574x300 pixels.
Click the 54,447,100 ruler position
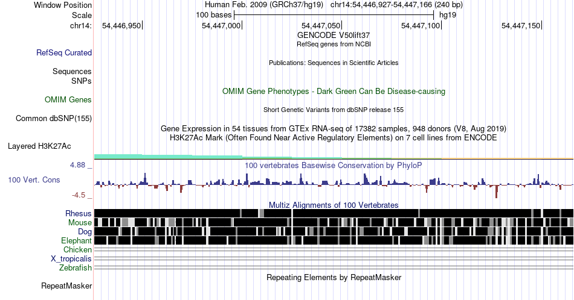pyautogui.click(x=421, y=25)
